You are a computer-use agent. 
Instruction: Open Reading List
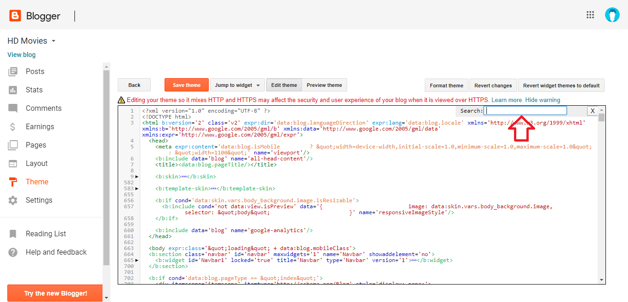pos(46,234)
